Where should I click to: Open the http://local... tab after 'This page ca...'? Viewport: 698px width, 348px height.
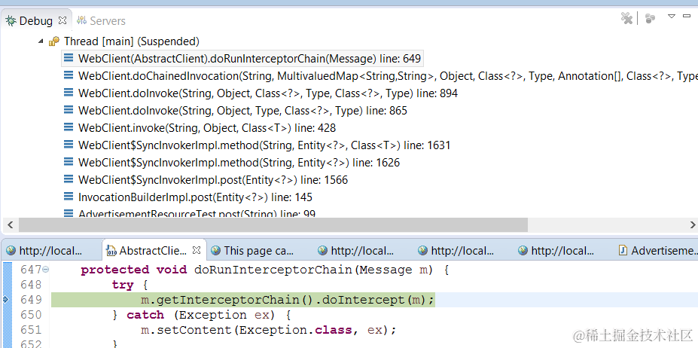(356, 250)
